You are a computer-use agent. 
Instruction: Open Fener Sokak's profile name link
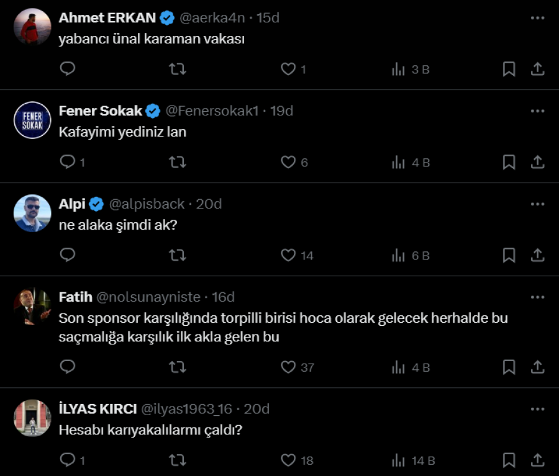(x=101, y=111)
